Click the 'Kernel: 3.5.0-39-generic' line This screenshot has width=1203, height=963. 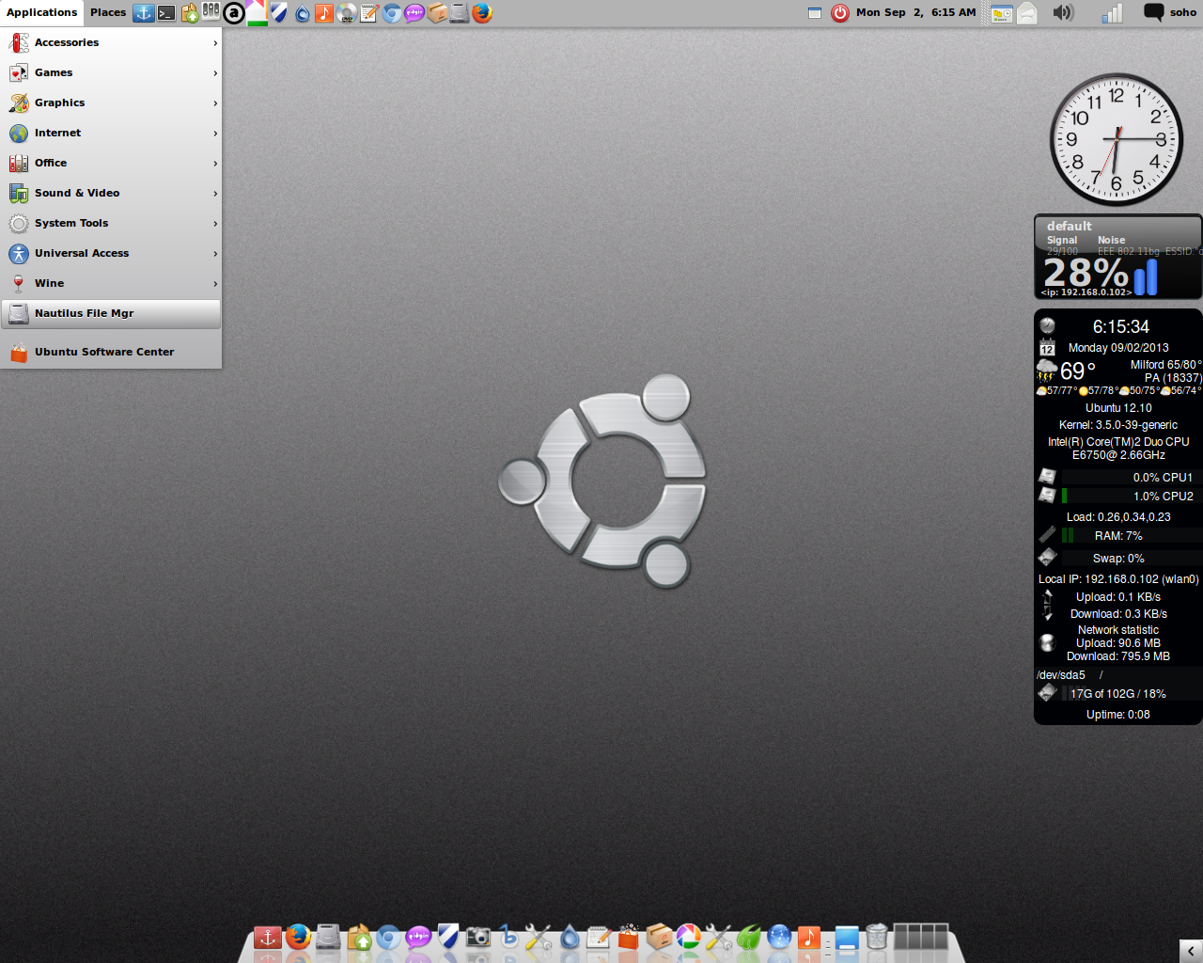[1118, 425]
